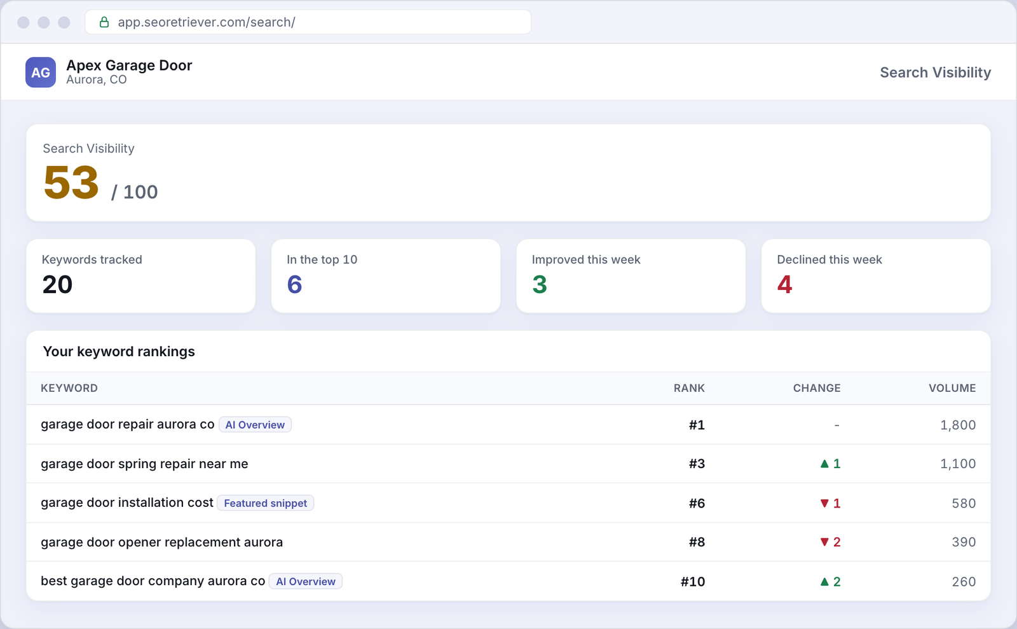
Task: Click the URL address field
Action: (308, 22)
